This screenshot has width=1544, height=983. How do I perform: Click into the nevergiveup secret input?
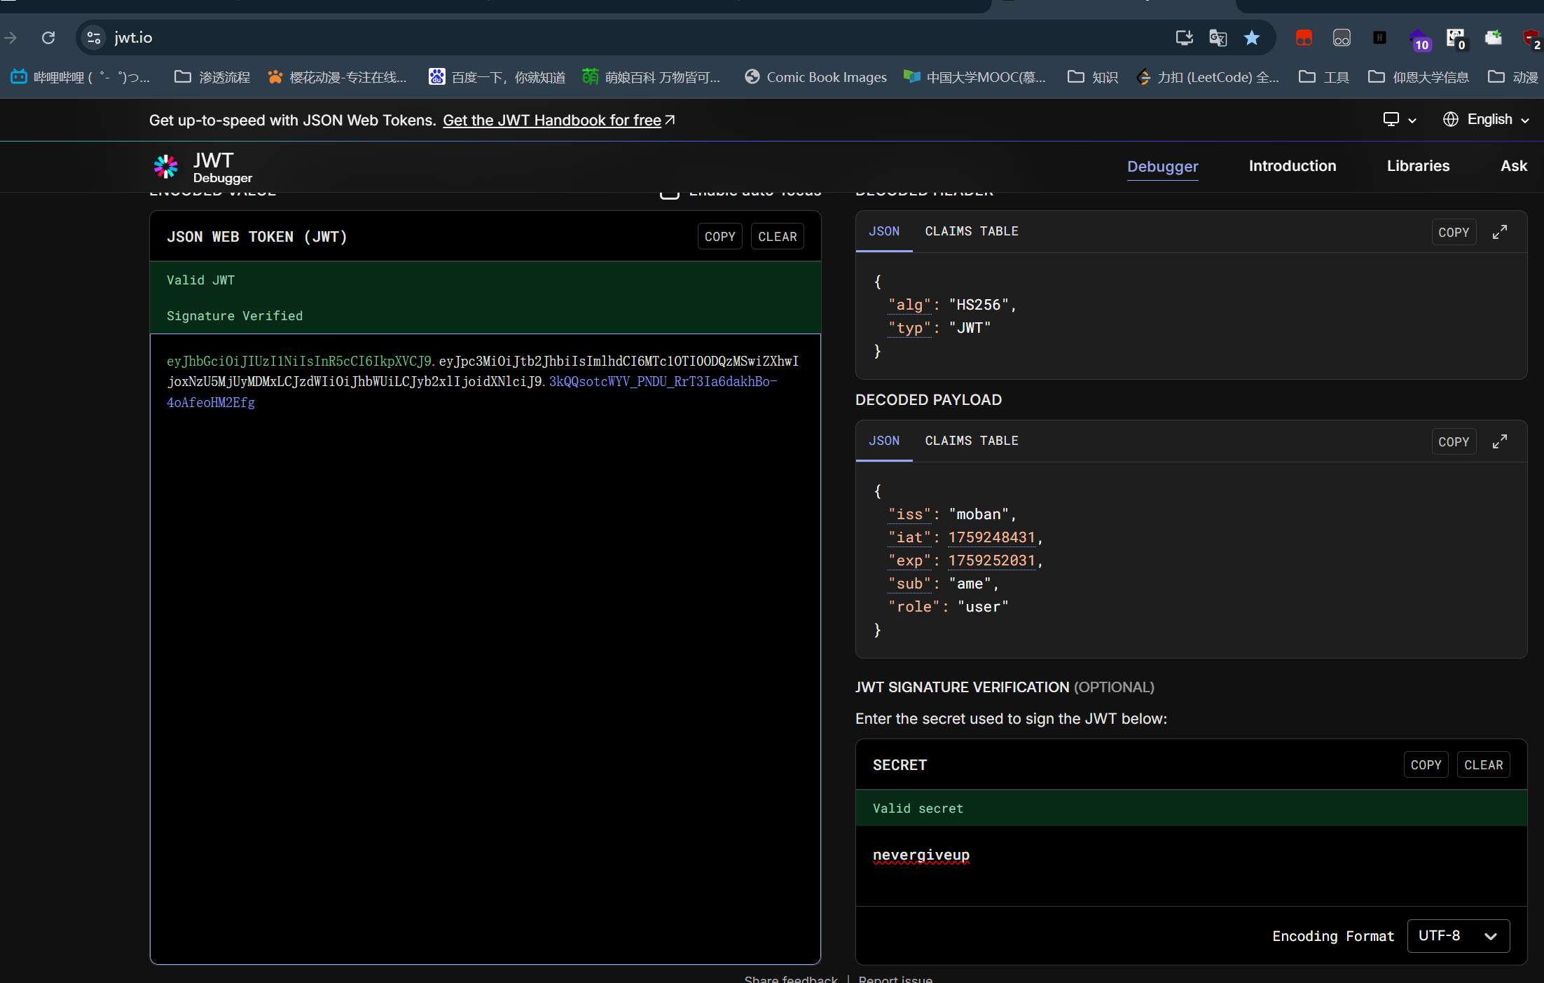click(x=1191, y=866)
